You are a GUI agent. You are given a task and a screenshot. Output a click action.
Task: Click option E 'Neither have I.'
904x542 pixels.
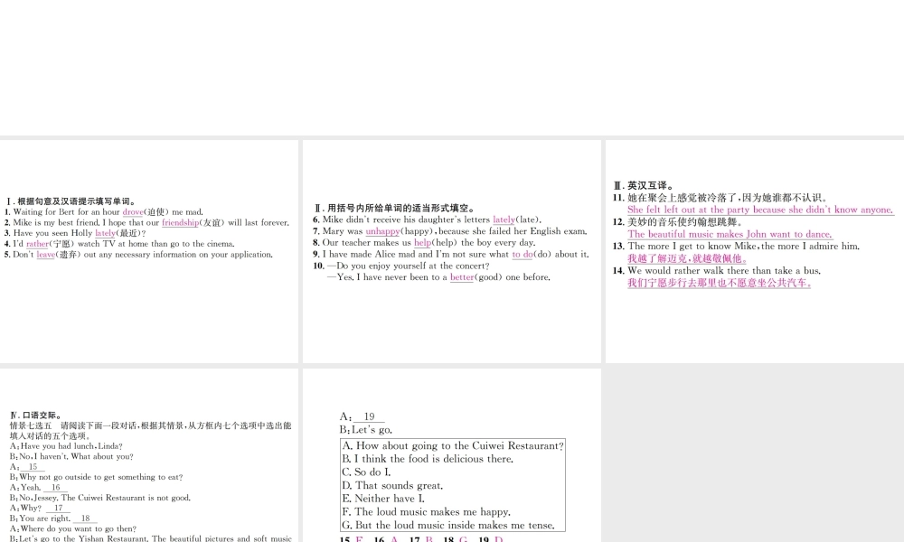(x=382, y=499)
